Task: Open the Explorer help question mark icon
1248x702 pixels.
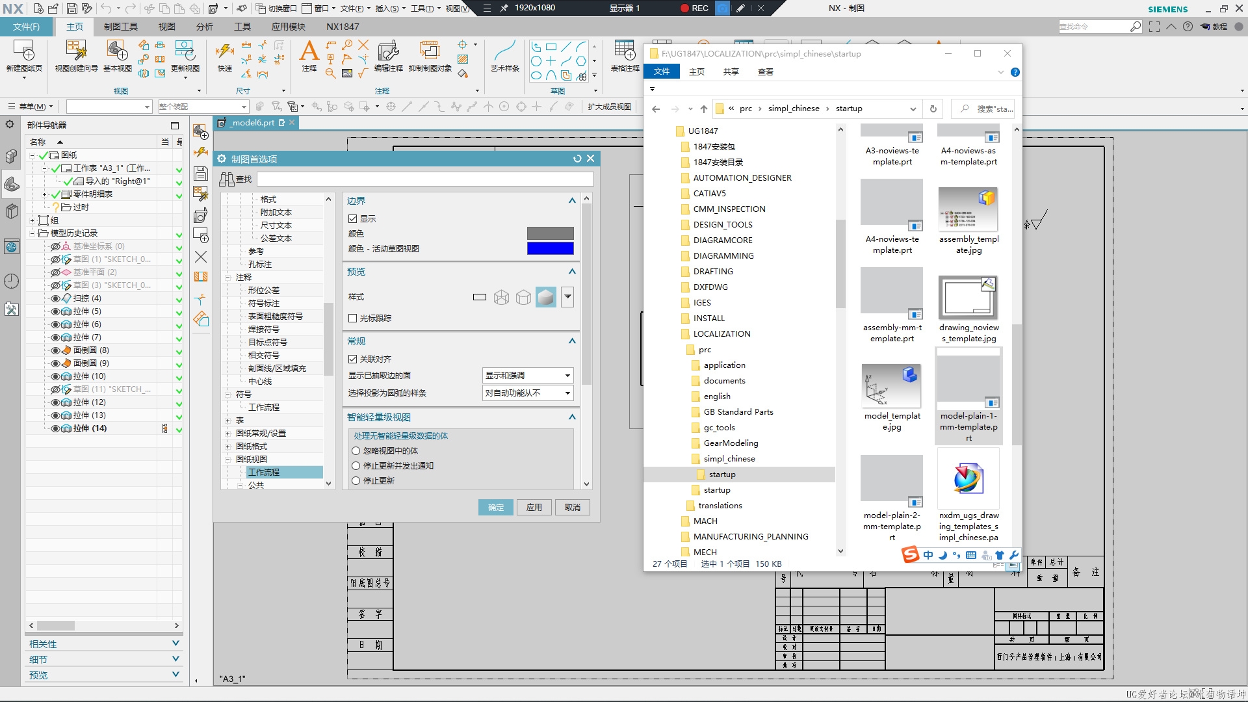Action: click(1015, 72)
